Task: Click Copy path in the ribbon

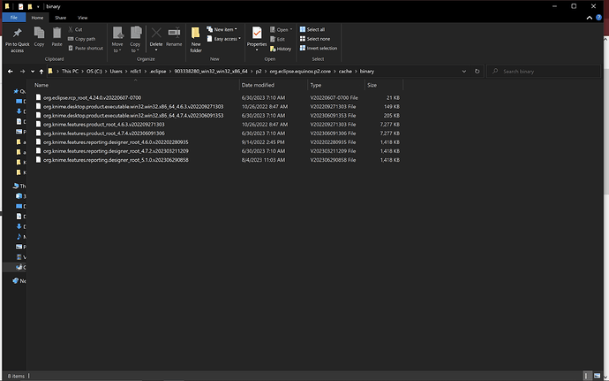Action: click(x=81, y=39)
